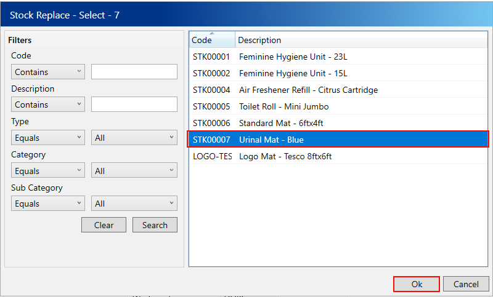This screenshot has width=493, height=297.
Task: Open the Description filter operator dropdown
Action: [x=48, y=105]
